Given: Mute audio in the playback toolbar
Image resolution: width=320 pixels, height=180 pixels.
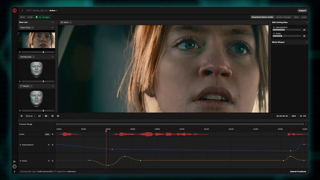Looking at the screenshot, I should click(x=46, y=116).
